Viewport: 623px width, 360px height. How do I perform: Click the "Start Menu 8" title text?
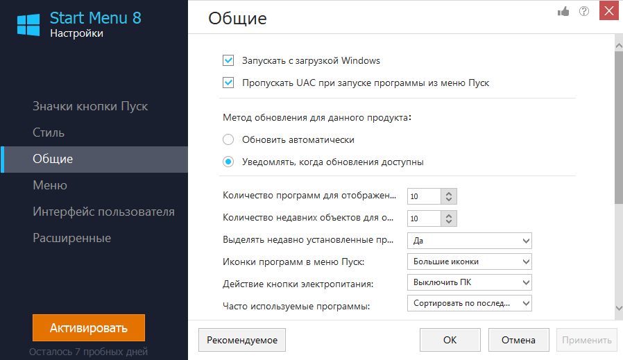pyautogui.click(x=95, y=18)
